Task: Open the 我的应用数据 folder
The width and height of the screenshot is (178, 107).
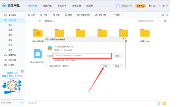Action: tap(38, 33)
